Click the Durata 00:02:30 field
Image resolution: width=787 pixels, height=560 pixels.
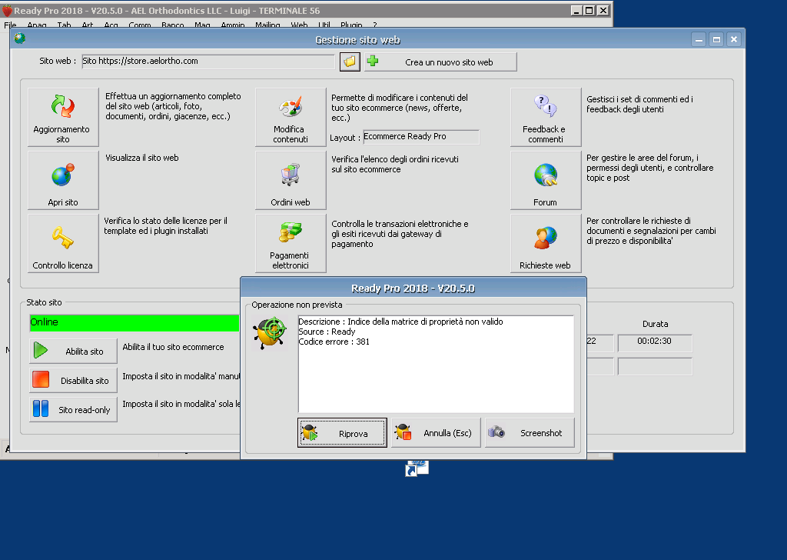655,343
